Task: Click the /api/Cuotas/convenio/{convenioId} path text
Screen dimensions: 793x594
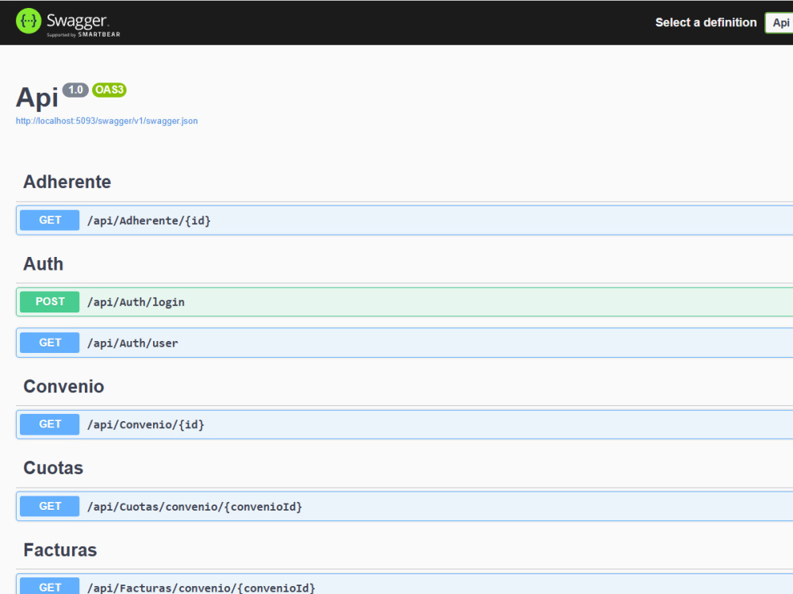Action: [x=195, y=507]
